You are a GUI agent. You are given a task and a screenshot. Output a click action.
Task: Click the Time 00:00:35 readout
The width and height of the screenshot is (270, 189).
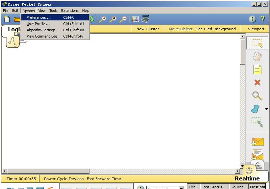tap(21, 179)
